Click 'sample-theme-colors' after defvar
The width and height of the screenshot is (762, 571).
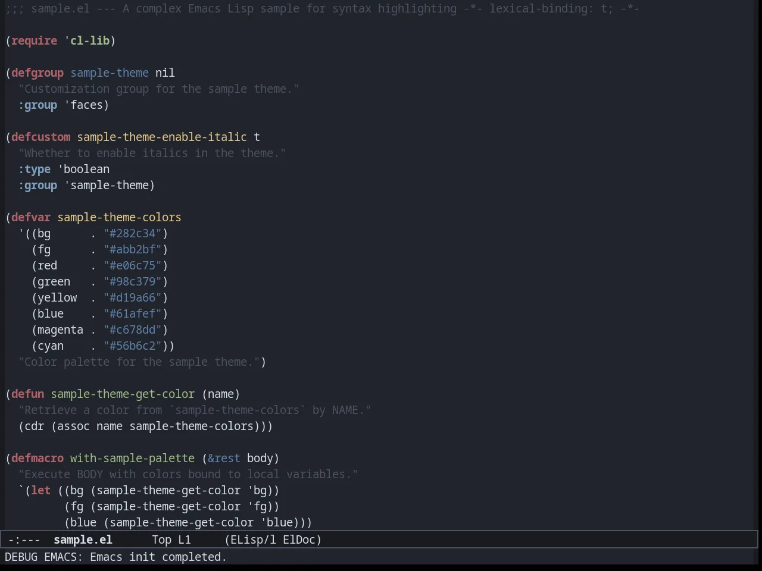click(119, 217)
